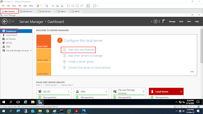Screen dimensions: 203x114
Task: Open VMware VM menu
Action: 19,6
